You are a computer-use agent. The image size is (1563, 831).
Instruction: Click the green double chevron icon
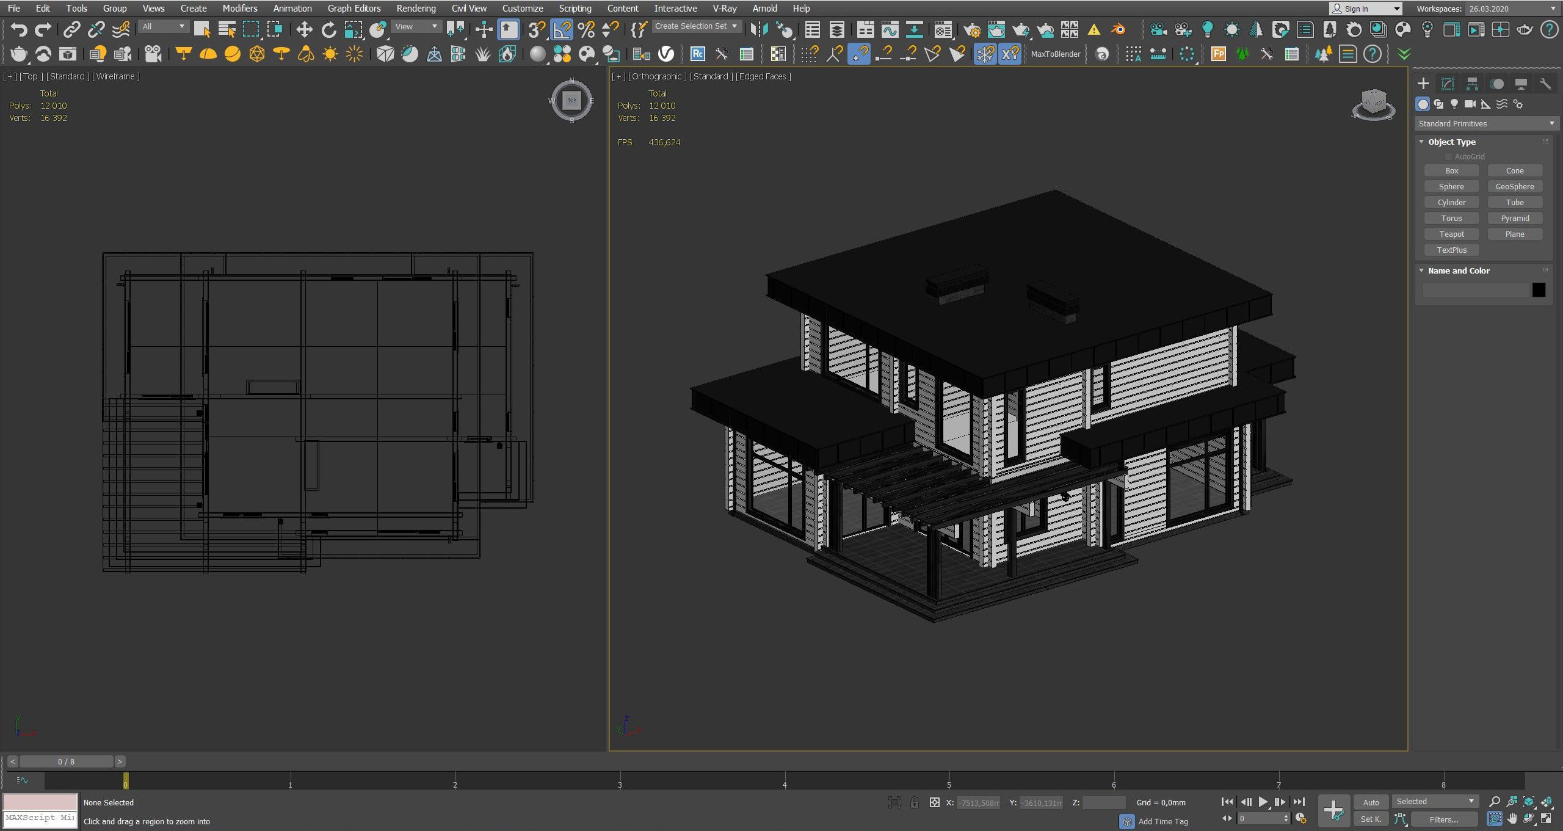pyautogui.click(x=1404, y=54)
